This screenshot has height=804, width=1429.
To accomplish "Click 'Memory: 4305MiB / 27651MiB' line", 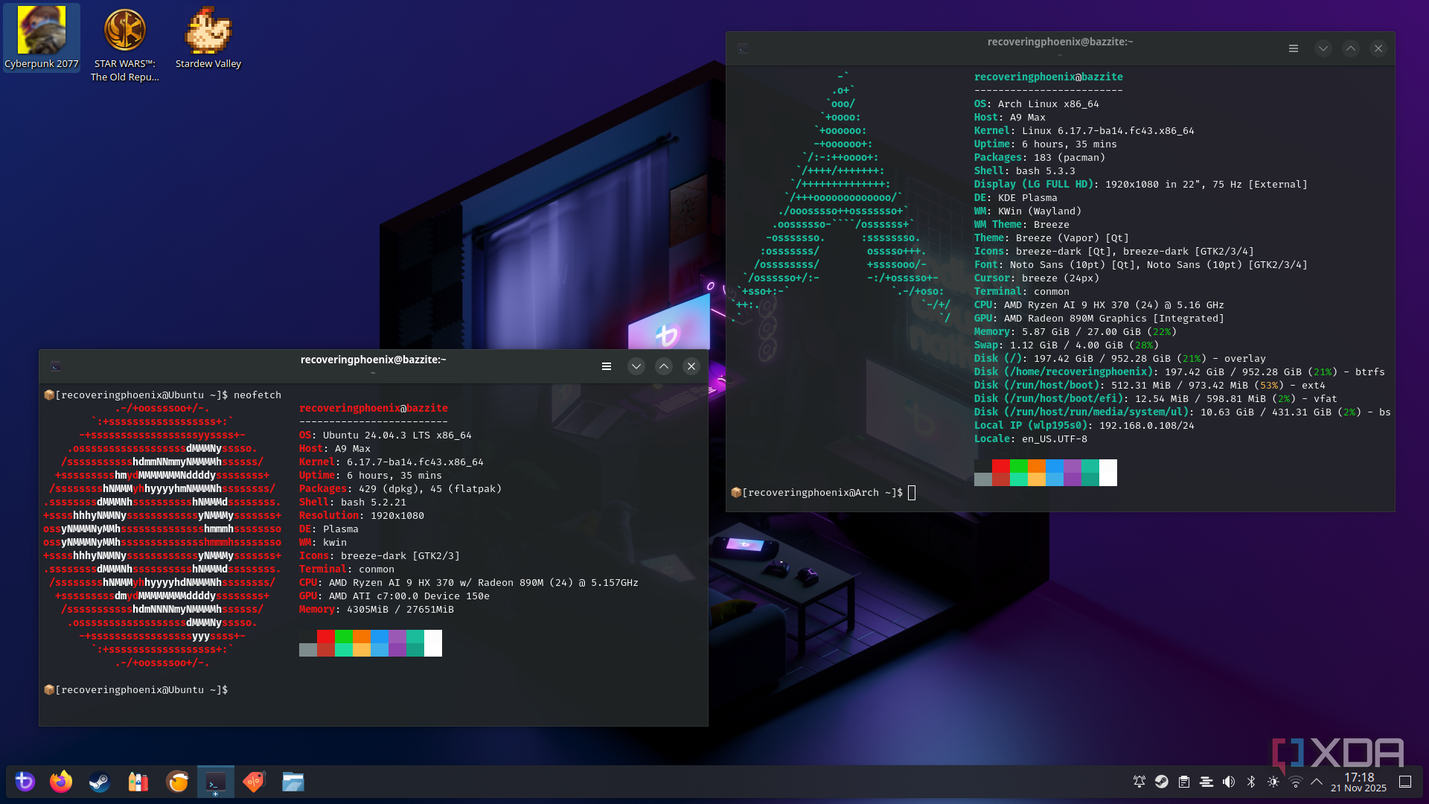I will click(377, 610).
